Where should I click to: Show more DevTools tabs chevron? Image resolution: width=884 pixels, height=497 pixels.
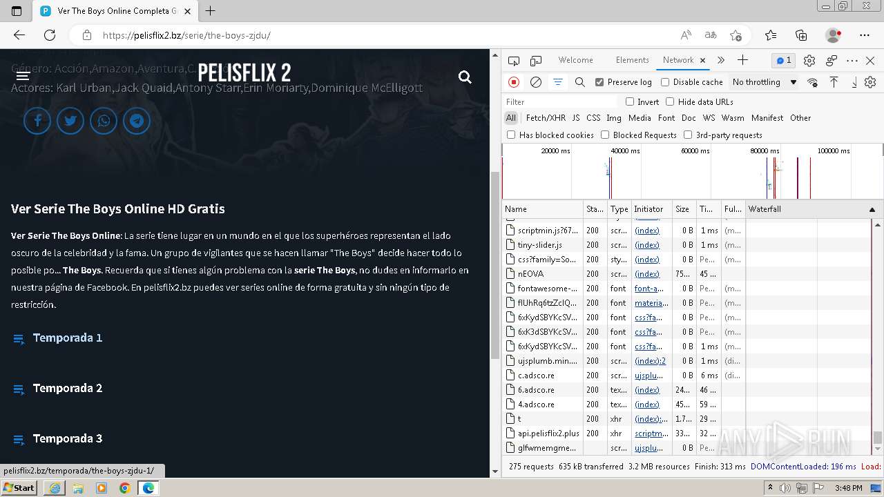click(721, 61)
